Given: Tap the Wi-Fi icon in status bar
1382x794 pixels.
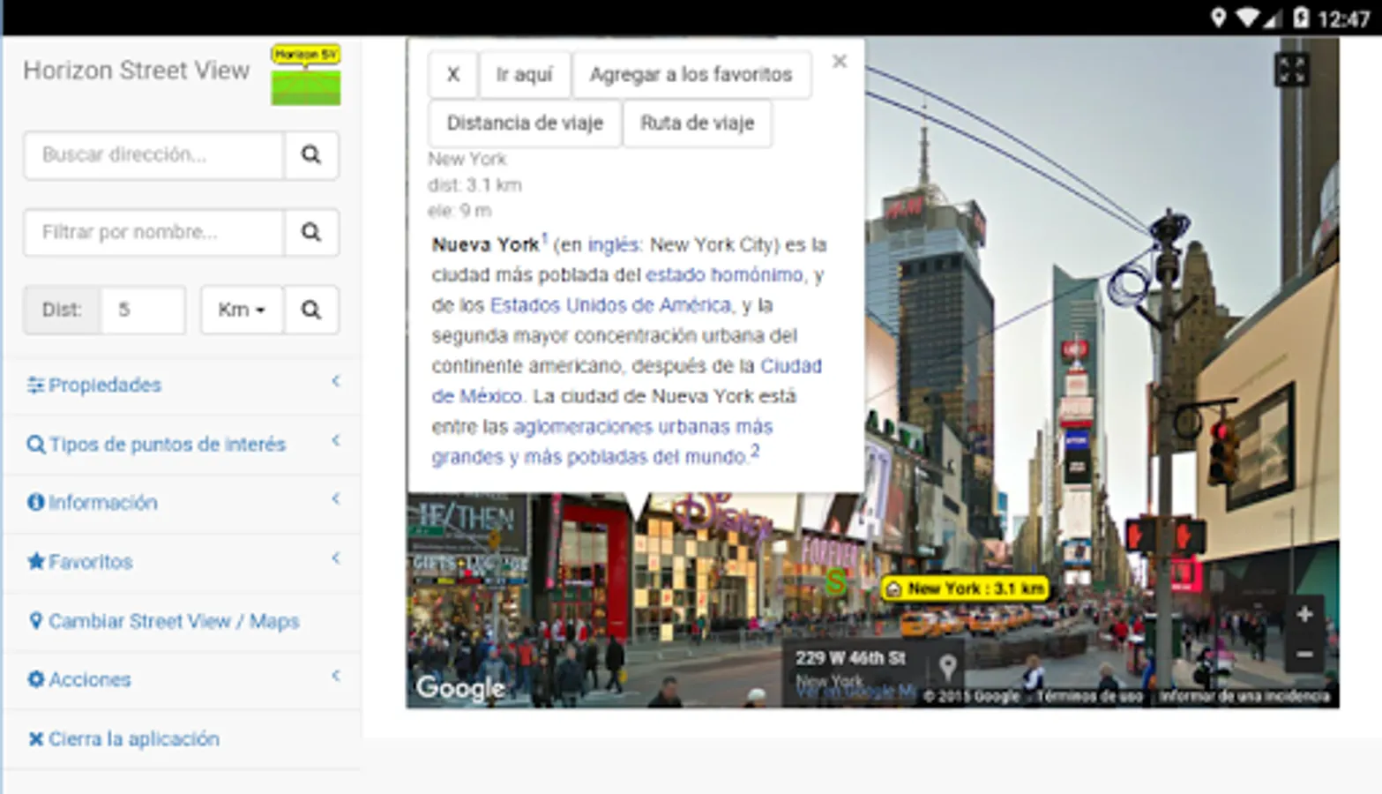Looking at the screenshot, I should (1247, 18).
